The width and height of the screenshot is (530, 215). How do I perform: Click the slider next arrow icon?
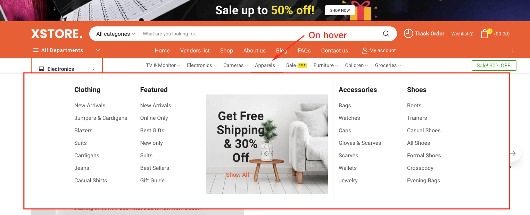tap(513, 153)
